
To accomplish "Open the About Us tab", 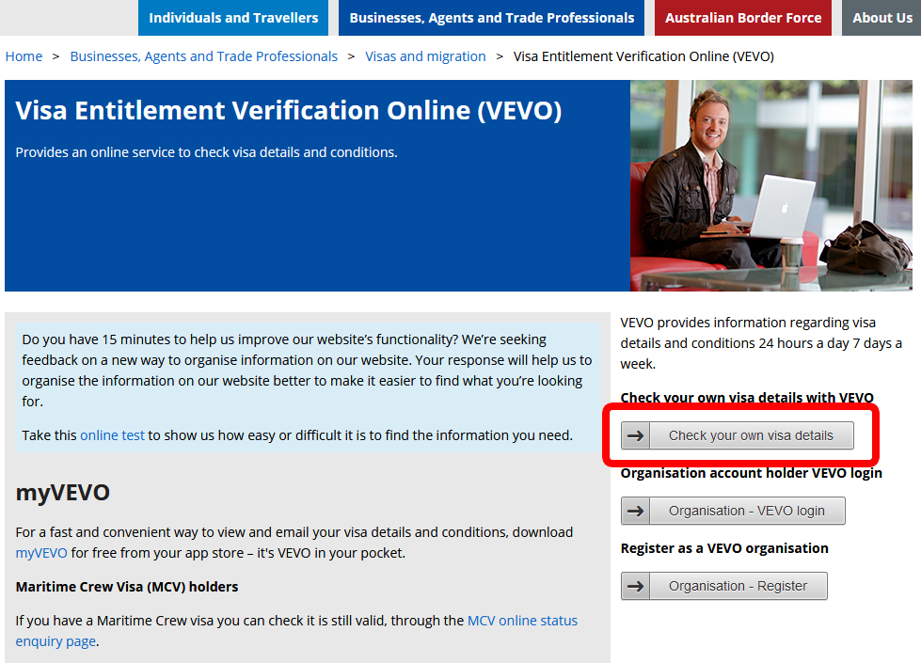I will tap(881, 18).
